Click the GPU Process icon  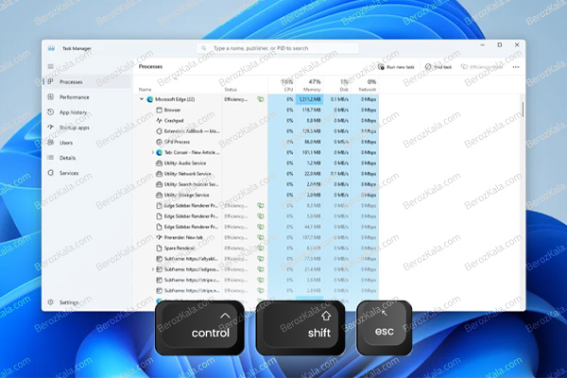pyautogui.click(x=159, y=142)
